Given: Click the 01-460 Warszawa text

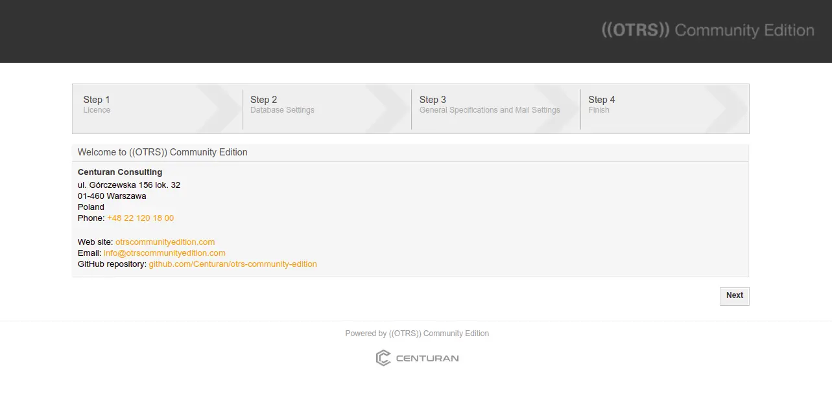Looking at the screenshot, I should [x=112, y=196].
